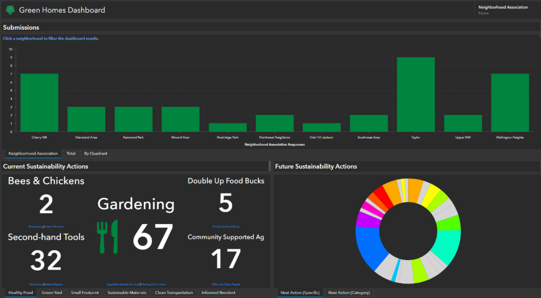Open the Neighborhood Association selector showing None
Image resolution: width=541 pixels, height=298 pixels.
click(x=507, y=10)
